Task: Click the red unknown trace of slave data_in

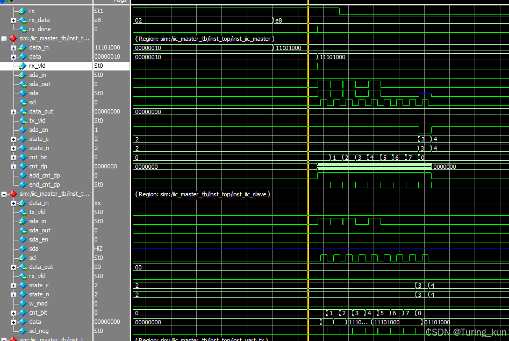Action: [x=321, y=203]
